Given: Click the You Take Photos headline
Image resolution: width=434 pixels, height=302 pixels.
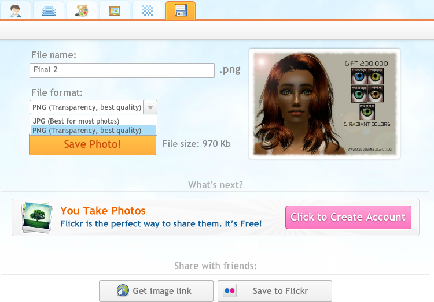Looking at the screenshot, I should 102,211.
